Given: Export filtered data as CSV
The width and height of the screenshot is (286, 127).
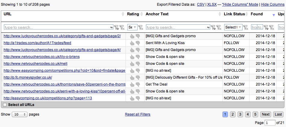Looking at the screenshot, I should coord(200,5).
